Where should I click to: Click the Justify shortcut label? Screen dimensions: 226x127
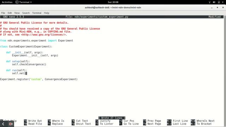[x=105, y=121]
